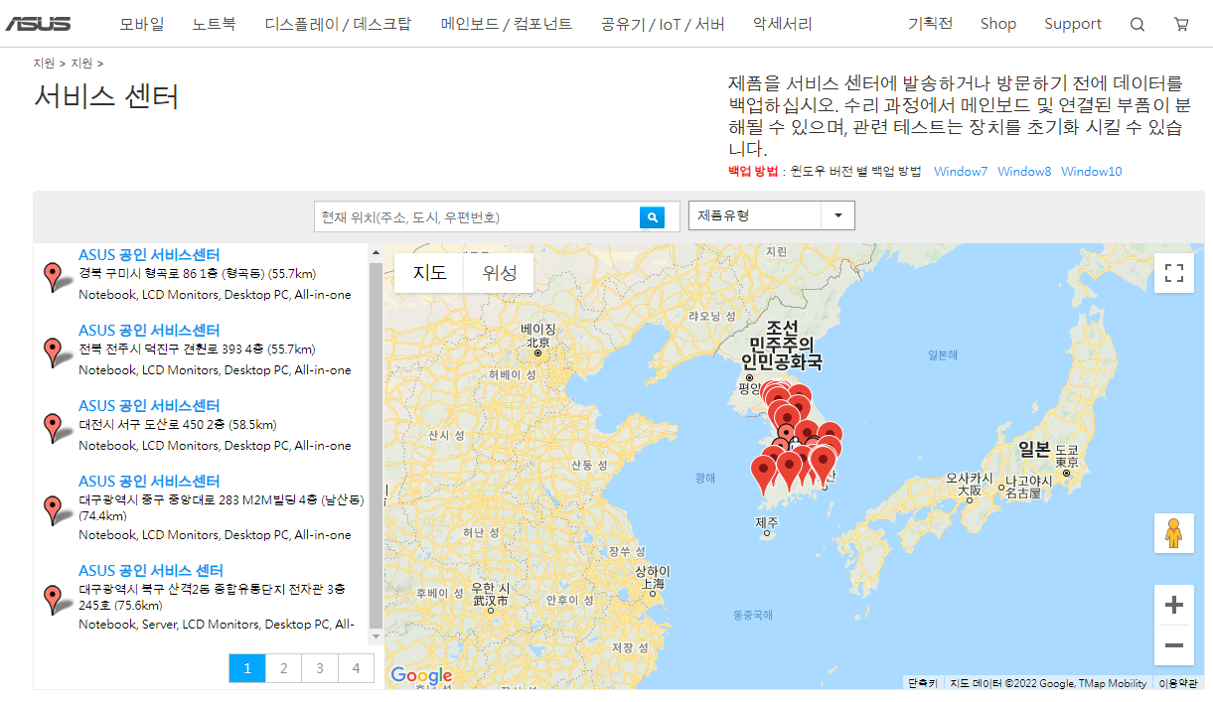Click the Street View pegman icon
The image size is (1213, 702).
coord(1173,533)
